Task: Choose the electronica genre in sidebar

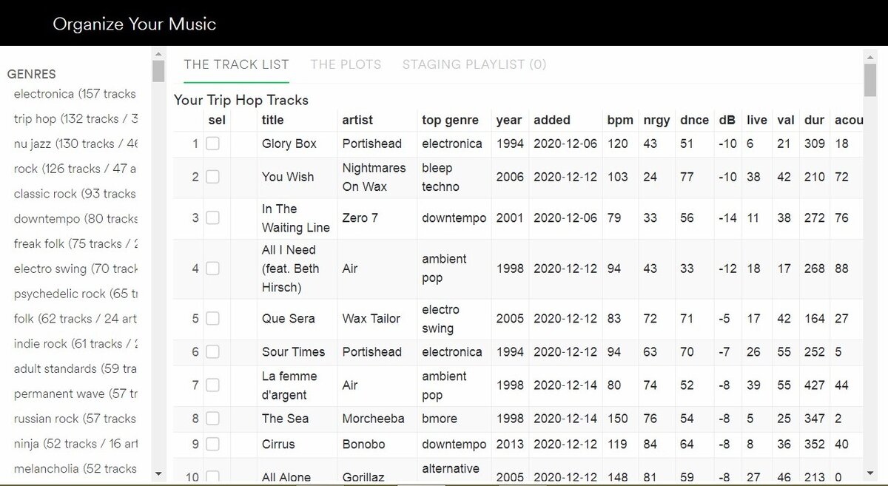Action: coord(75,94)
